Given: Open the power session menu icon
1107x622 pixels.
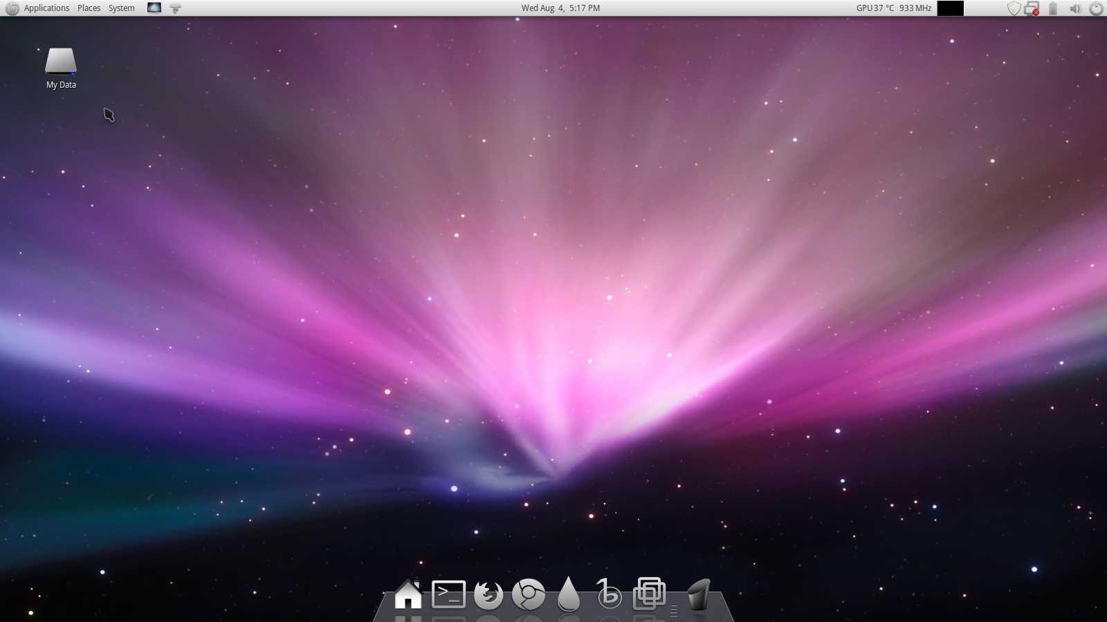Looking at the screenshot, I should tap(1096, 8).
